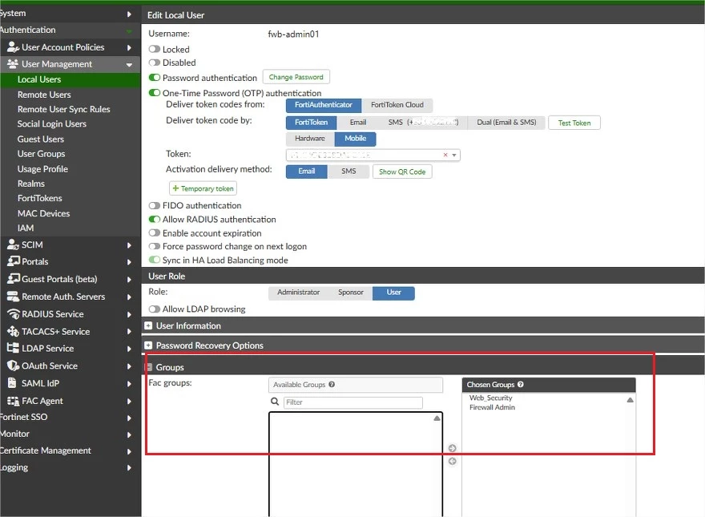Click the group Filter input field

pos(353,402)
